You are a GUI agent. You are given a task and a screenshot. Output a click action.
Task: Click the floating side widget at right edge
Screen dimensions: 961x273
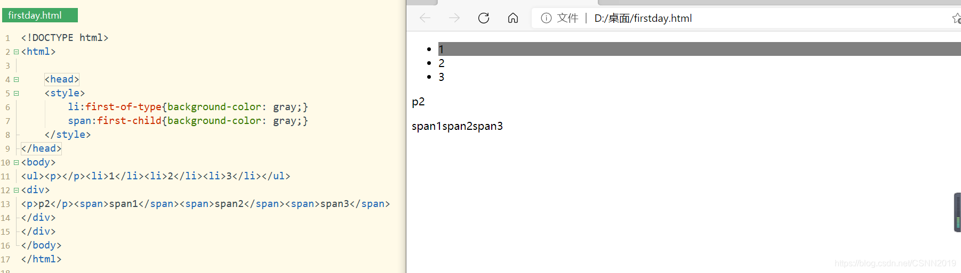coord(957,212)
